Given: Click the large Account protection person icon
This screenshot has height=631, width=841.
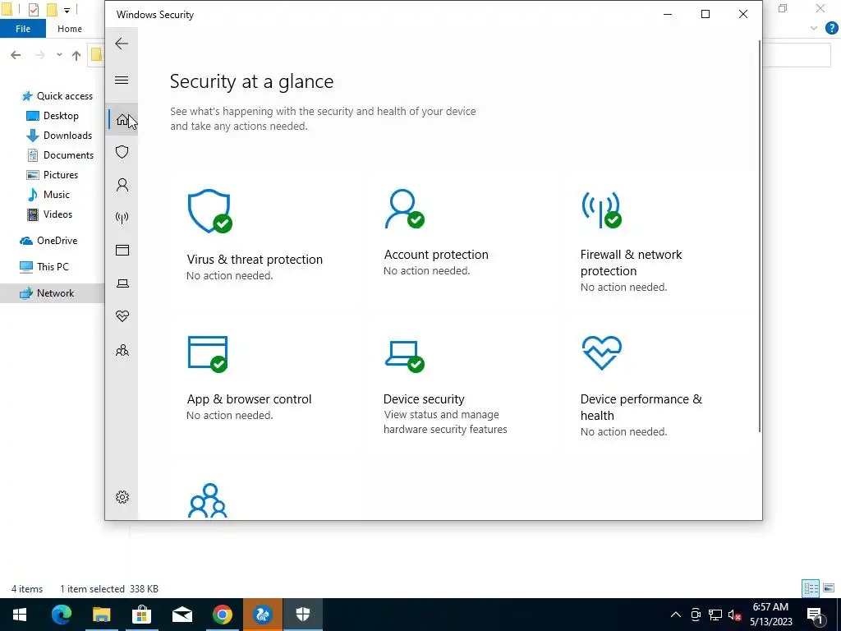Looking at the screenshot, I should 404,210.
